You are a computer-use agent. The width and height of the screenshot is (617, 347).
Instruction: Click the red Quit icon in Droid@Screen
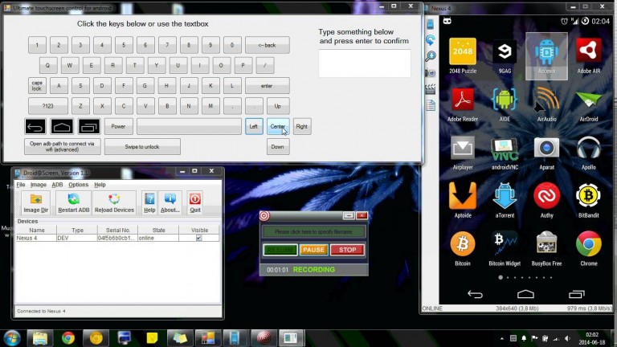coord(194,200)
